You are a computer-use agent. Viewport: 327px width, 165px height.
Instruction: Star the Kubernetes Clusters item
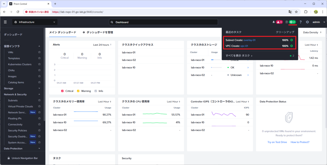coord(39,64)
